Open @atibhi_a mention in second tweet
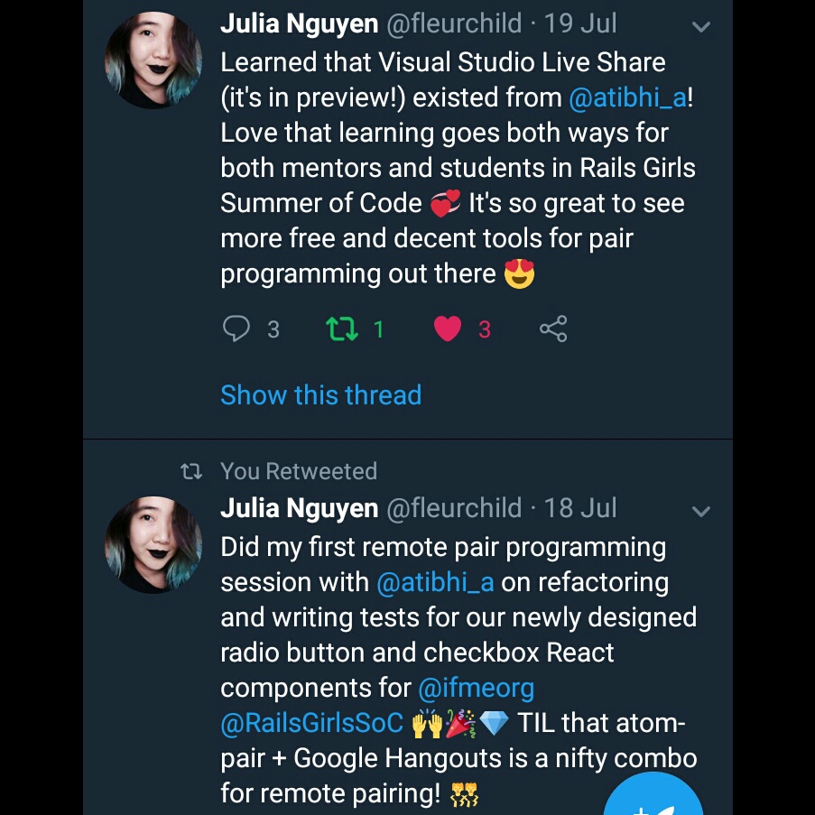Image resolution: width=815 pixels, height=815 pixels. click(435, 582)
